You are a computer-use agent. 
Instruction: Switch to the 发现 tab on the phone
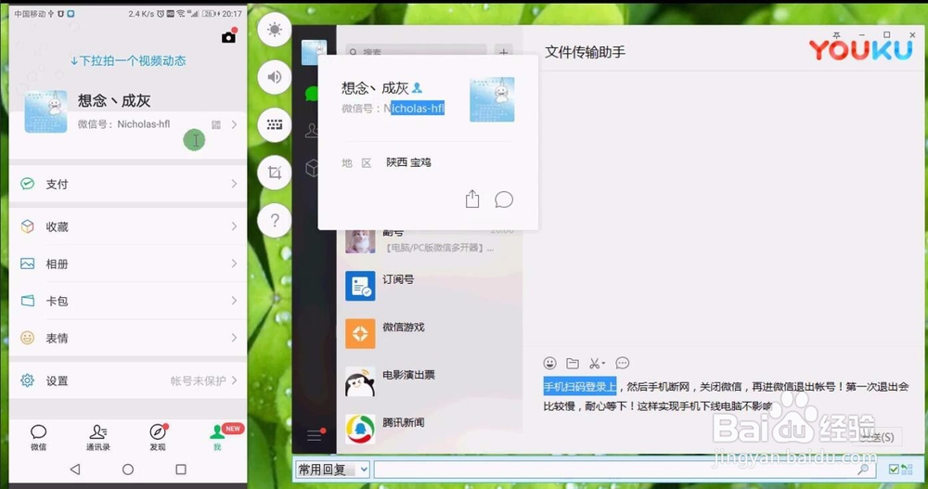[x=158, y=437]
